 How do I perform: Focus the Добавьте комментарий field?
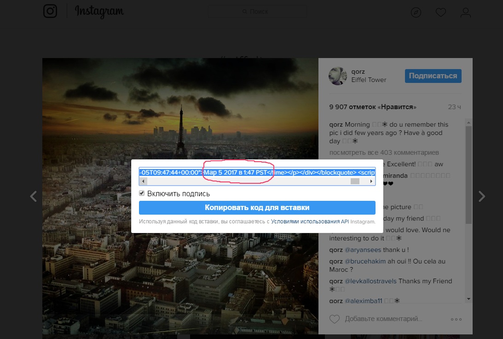pyautogui.click(x=383, y=319)
